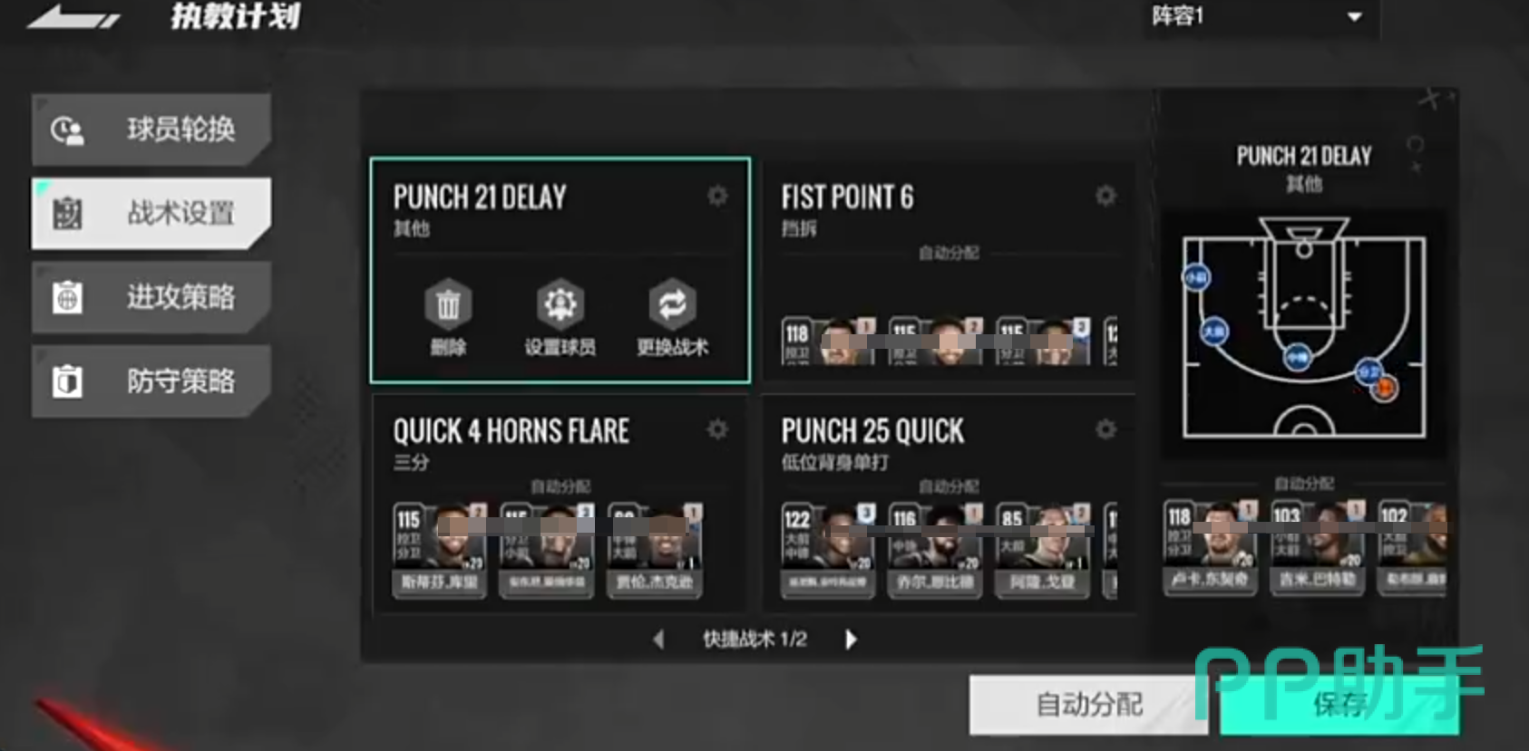
Task: Open the 球员轮换 tab
Action: pyautogui.click(x=151, y=130)
